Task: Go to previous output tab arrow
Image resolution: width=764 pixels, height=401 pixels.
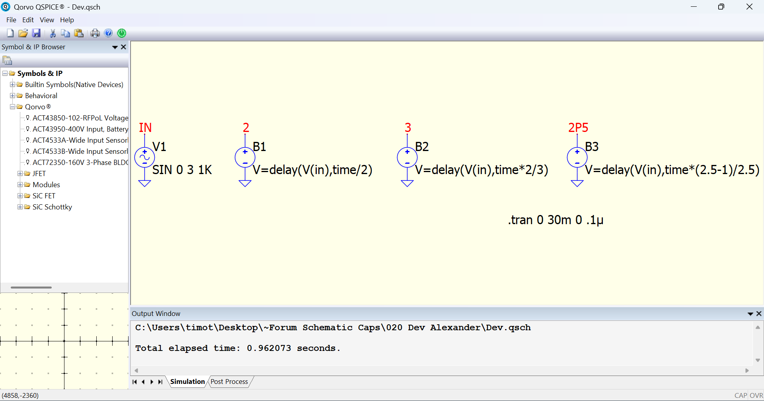Action: [143, 382]
